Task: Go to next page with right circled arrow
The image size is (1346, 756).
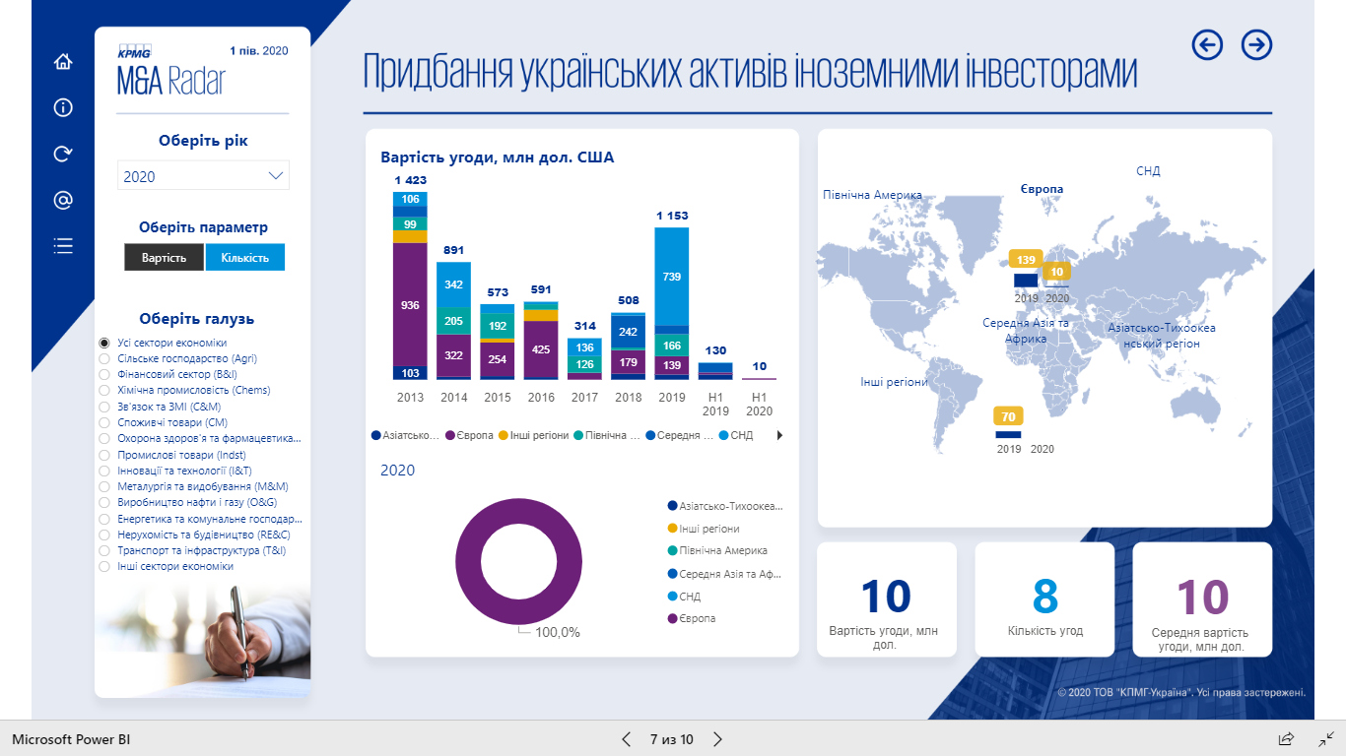Action: point(1256,44)
